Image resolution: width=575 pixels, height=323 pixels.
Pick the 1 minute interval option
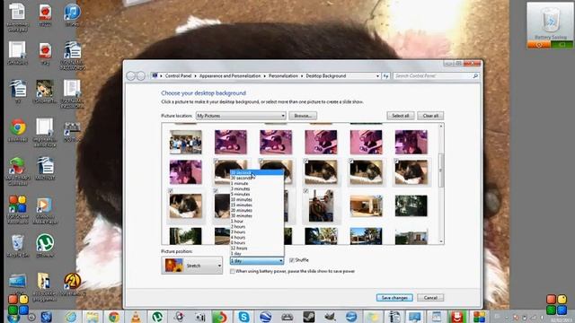257,183
